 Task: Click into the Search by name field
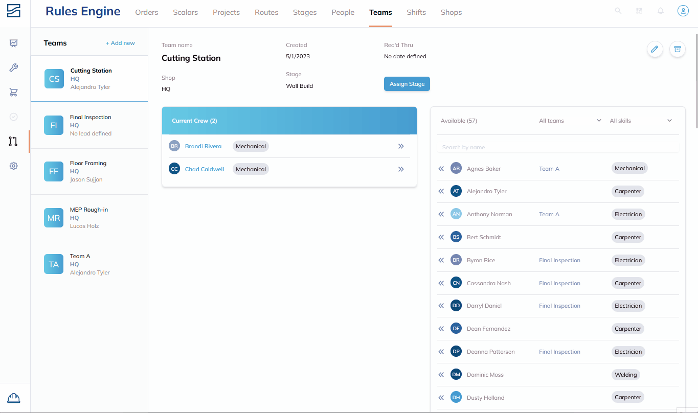point(558,147)
